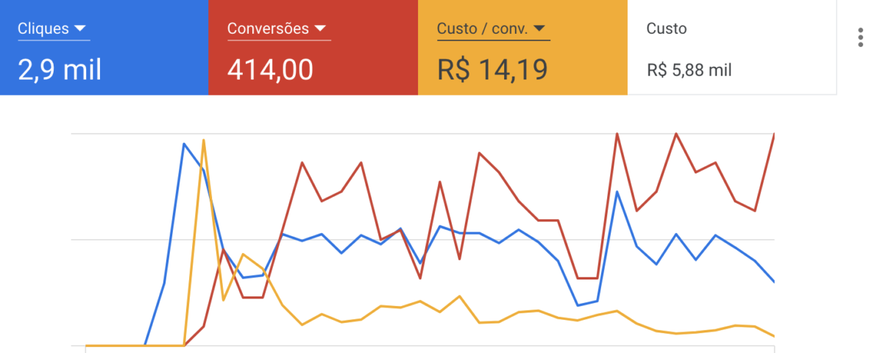Click the R$ 5,88 mil cost value
This screenshot has width=883, height=353.
[x=689, y=71]
